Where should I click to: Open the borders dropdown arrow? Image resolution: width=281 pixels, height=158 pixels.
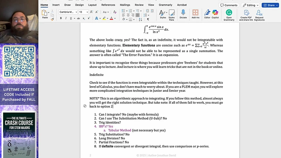click(134, 19)
